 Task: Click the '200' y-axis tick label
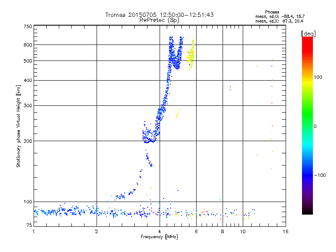coord(28,141)
